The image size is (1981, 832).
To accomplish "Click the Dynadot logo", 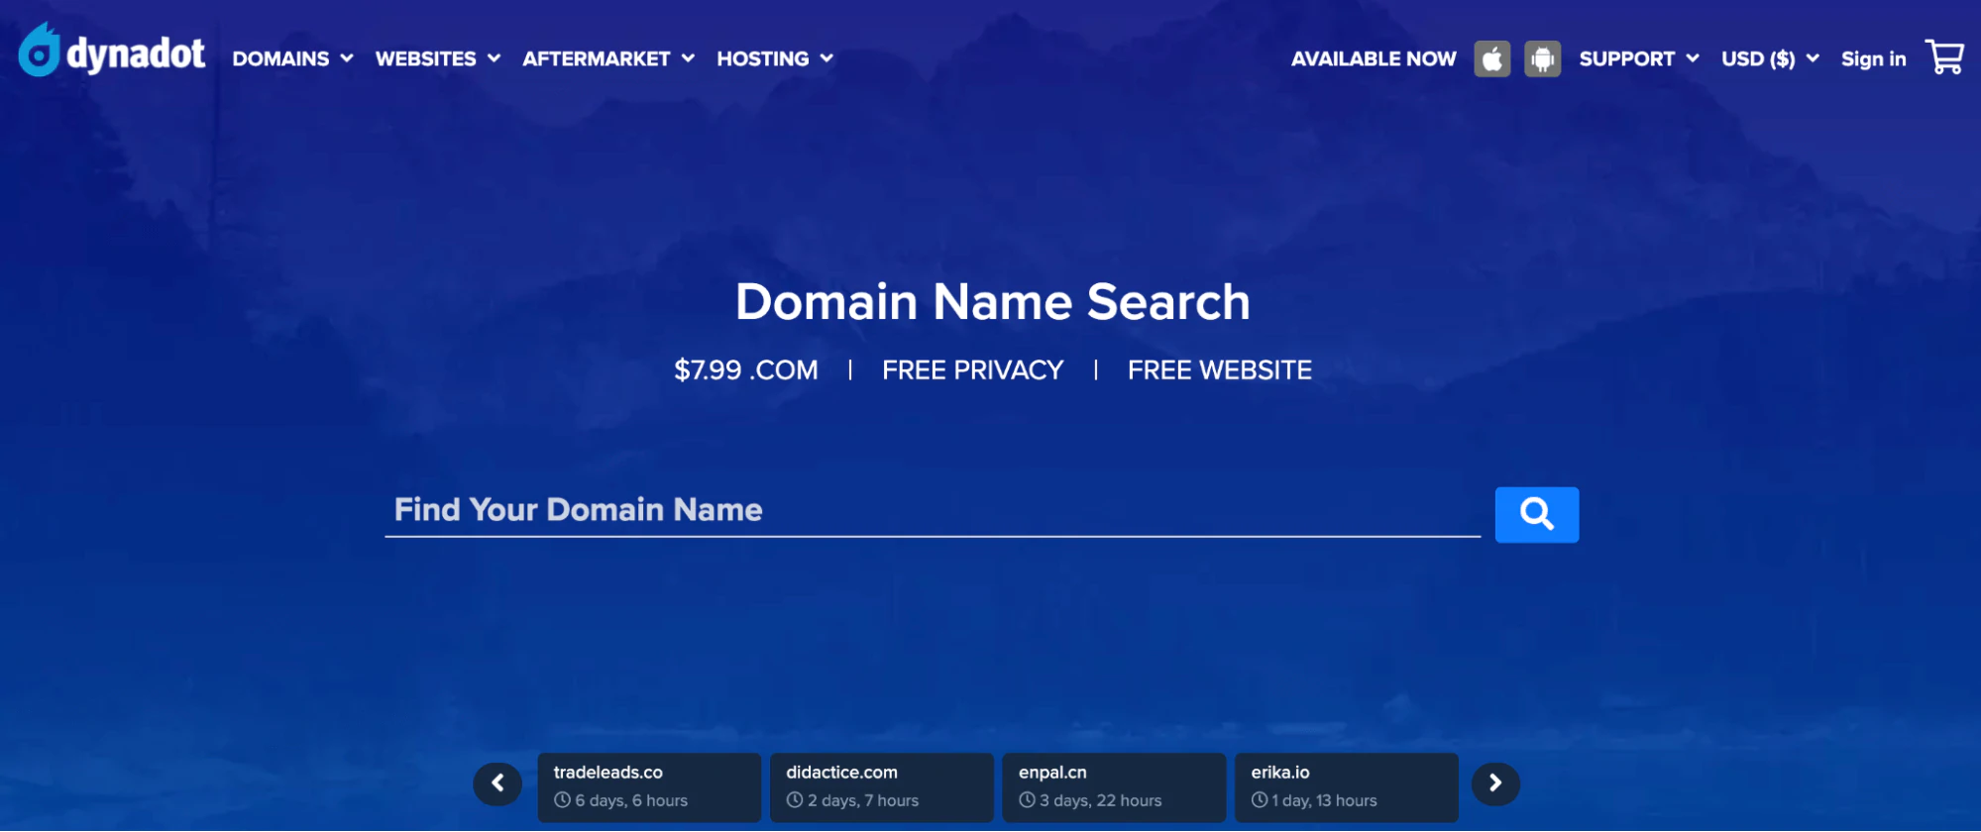I will point(112,52).
